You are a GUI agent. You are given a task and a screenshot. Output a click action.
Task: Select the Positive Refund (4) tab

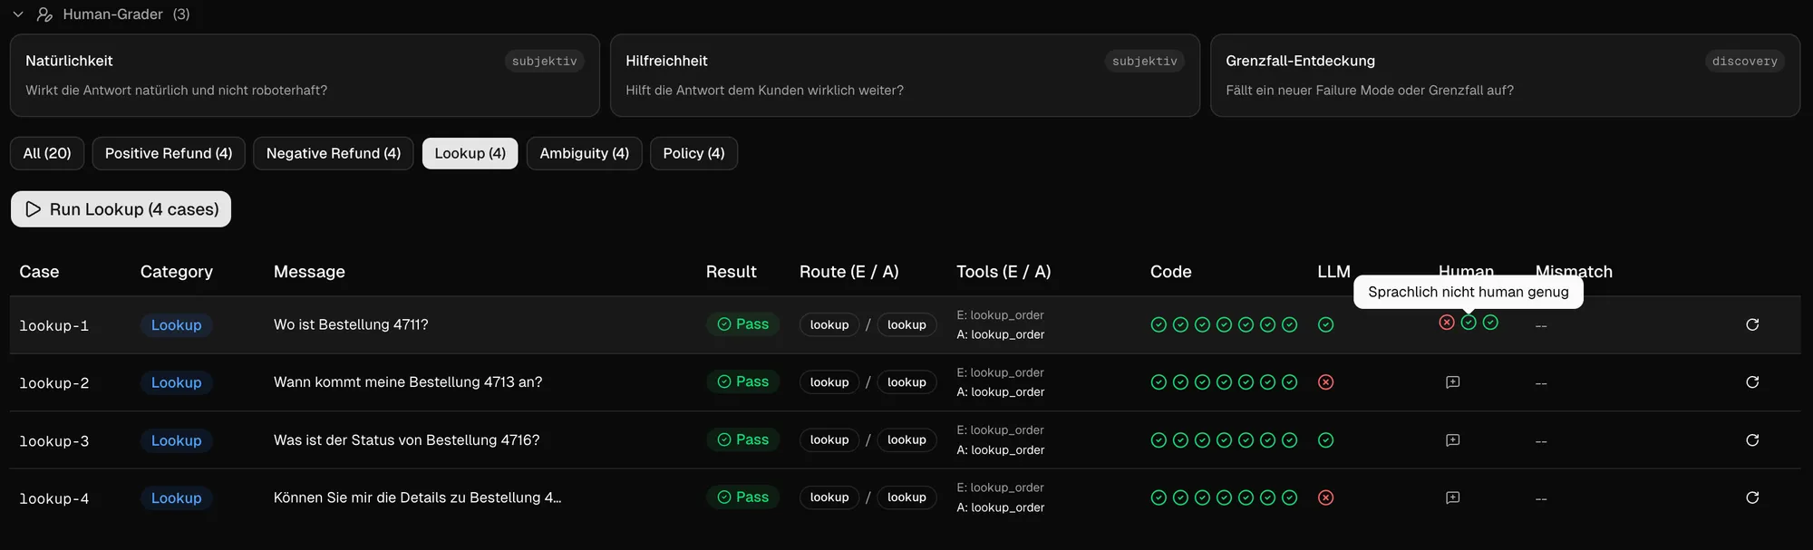169,153
